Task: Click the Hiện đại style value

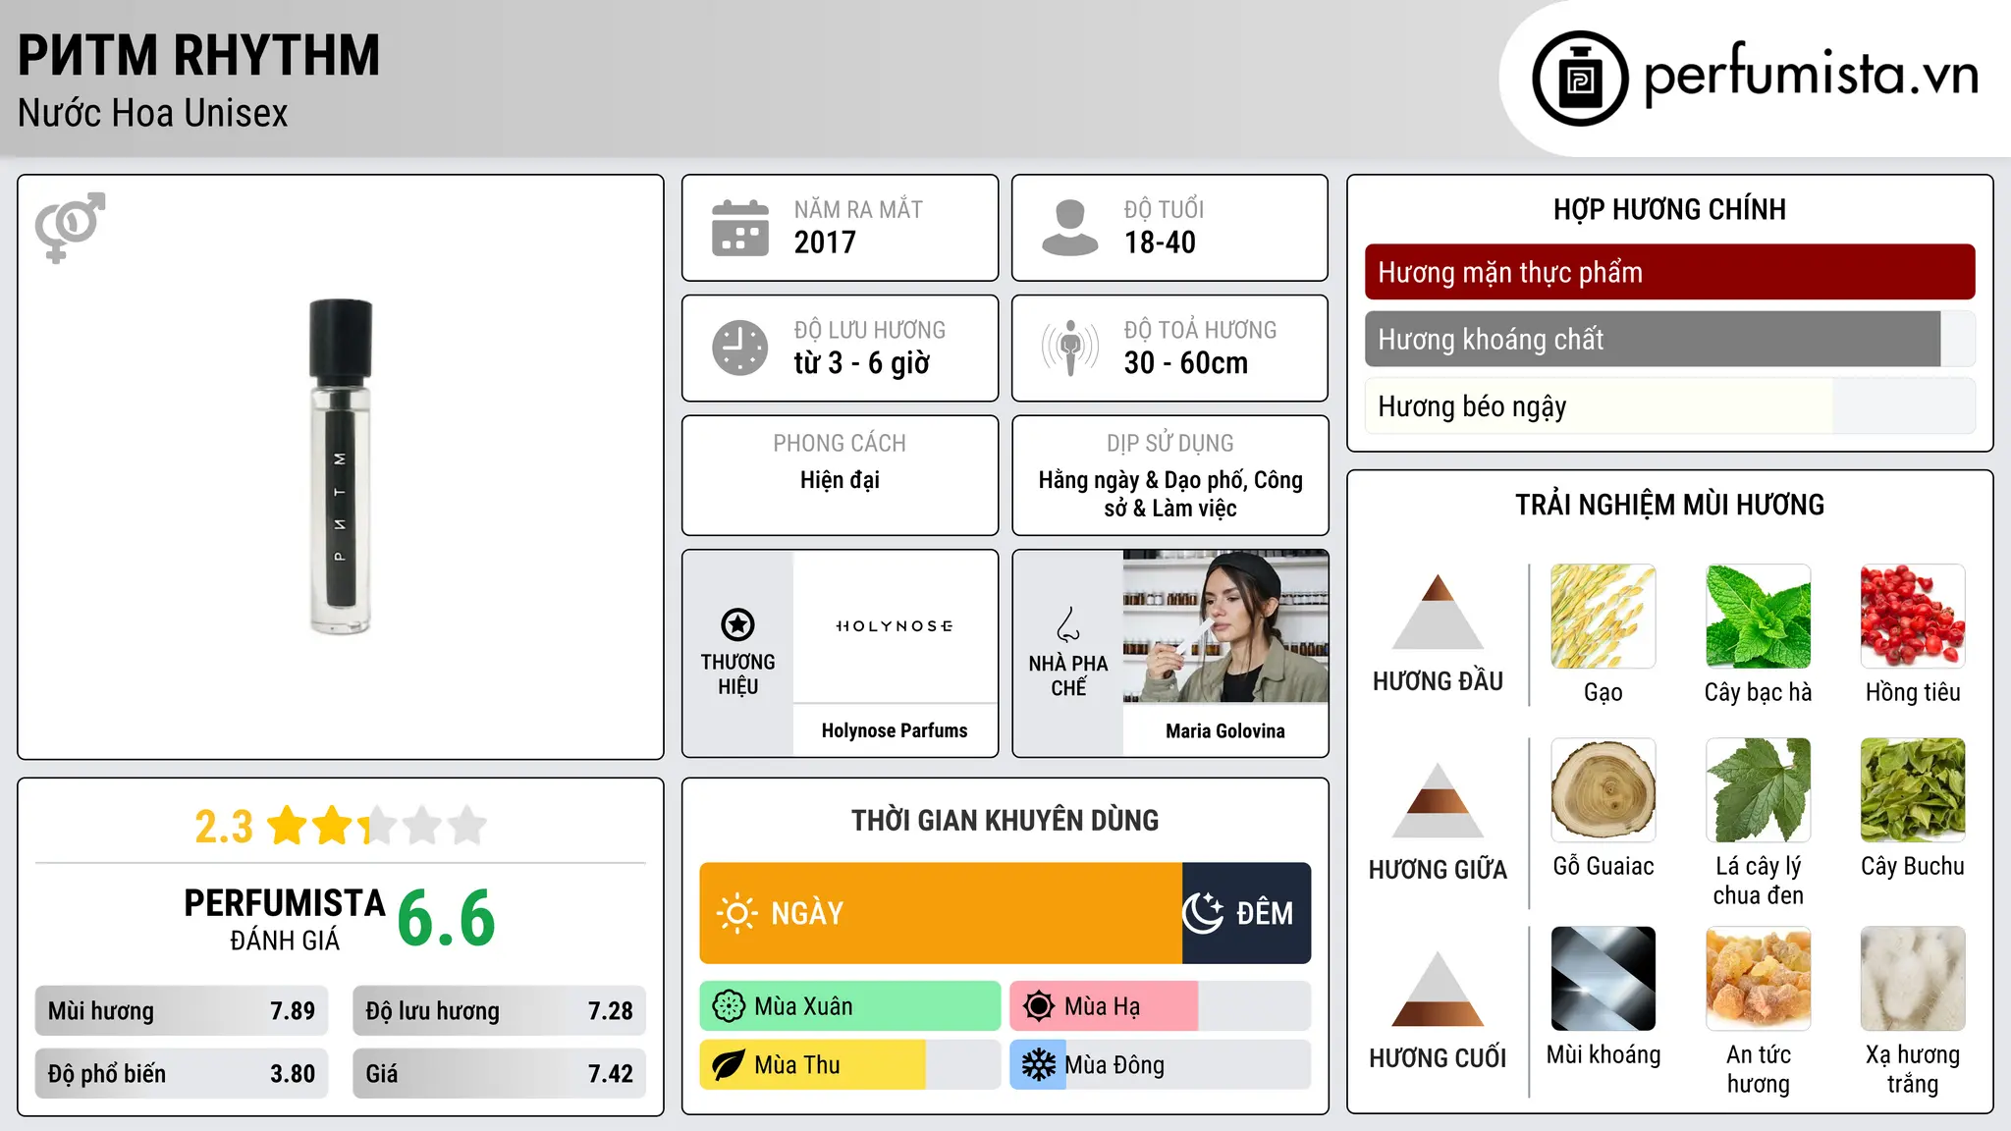Action: [x=840, y=480]
